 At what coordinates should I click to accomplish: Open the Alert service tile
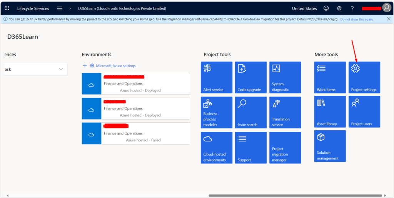coord(217,78)
